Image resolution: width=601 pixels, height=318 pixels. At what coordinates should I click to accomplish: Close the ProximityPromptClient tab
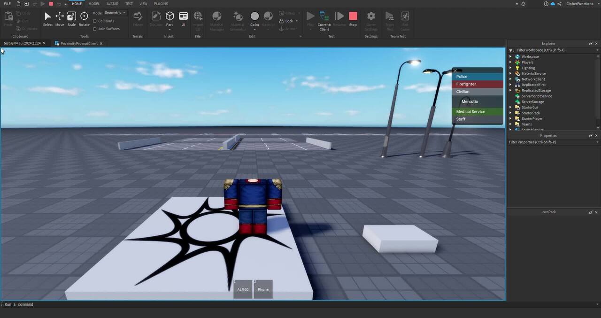[x=101, y=43]
